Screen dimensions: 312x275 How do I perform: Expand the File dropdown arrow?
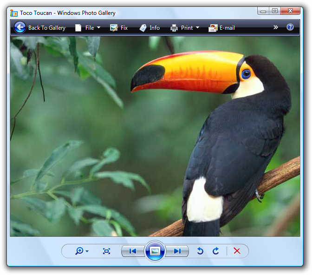click(x=98, y=28)
